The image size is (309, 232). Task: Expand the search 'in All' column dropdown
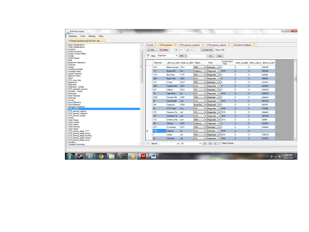(x=200, y=143)
